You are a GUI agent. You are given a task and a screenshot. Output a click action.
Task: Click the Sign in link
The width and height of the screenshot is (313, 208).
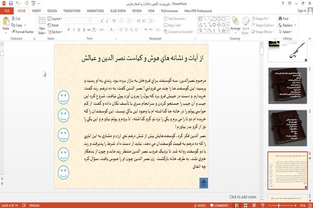pyautogui.click(x=302, y=11)
